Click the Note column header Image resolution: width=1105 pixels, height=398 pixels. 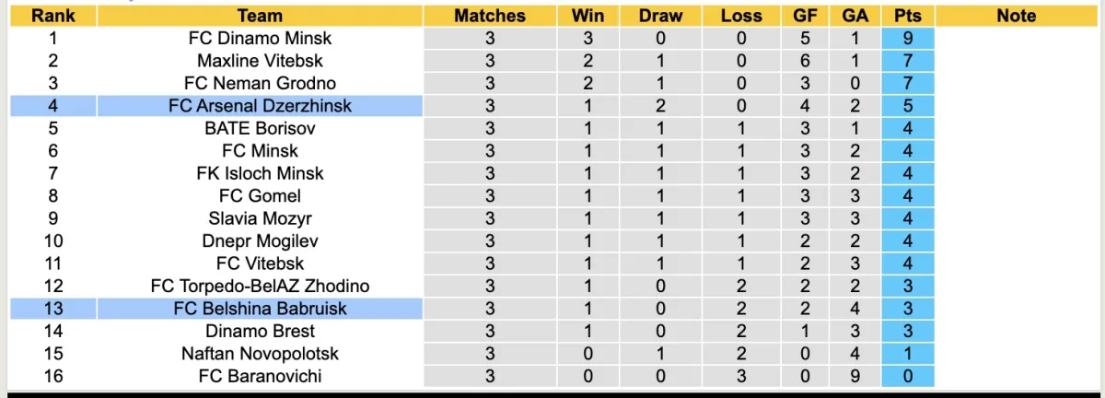[x=1016, y=16]
